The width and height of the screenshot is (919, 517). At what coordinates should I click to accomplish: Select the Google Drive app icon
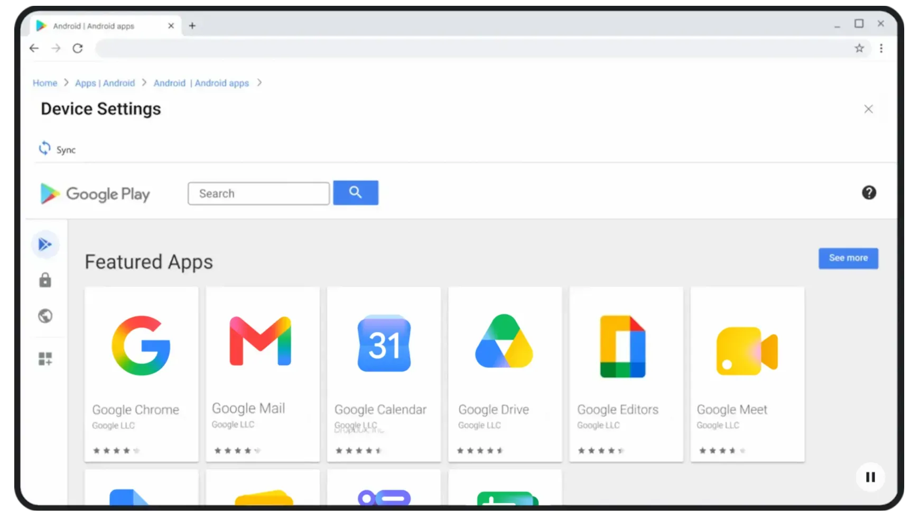click(504, 341)
